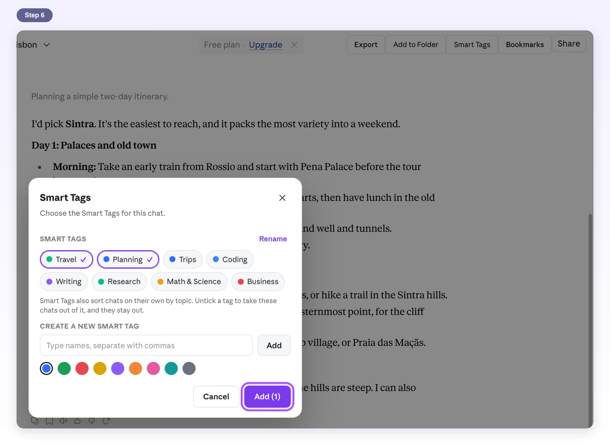The height and width of the screenshot is (445, 610).
Task: Click the chat vertical scrollbar
Action: tap(590, 321)
